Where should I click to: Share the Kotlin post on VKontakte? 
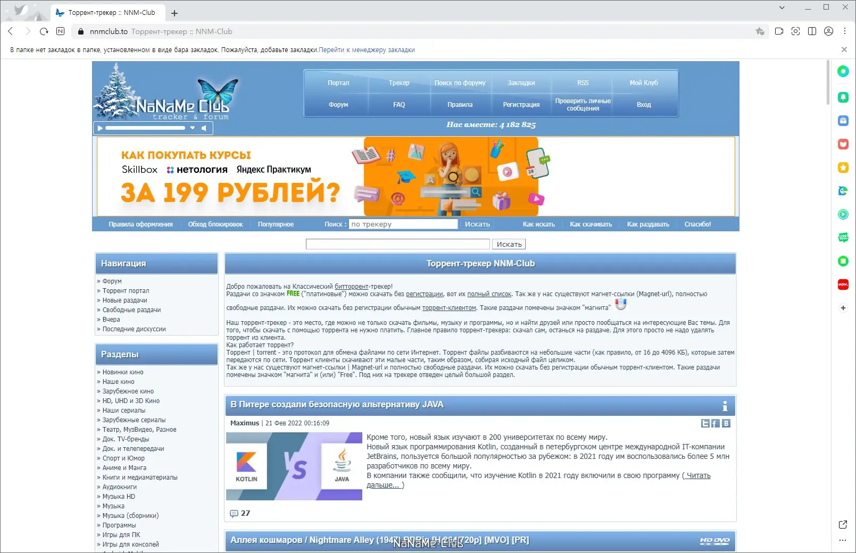[726, 423]
